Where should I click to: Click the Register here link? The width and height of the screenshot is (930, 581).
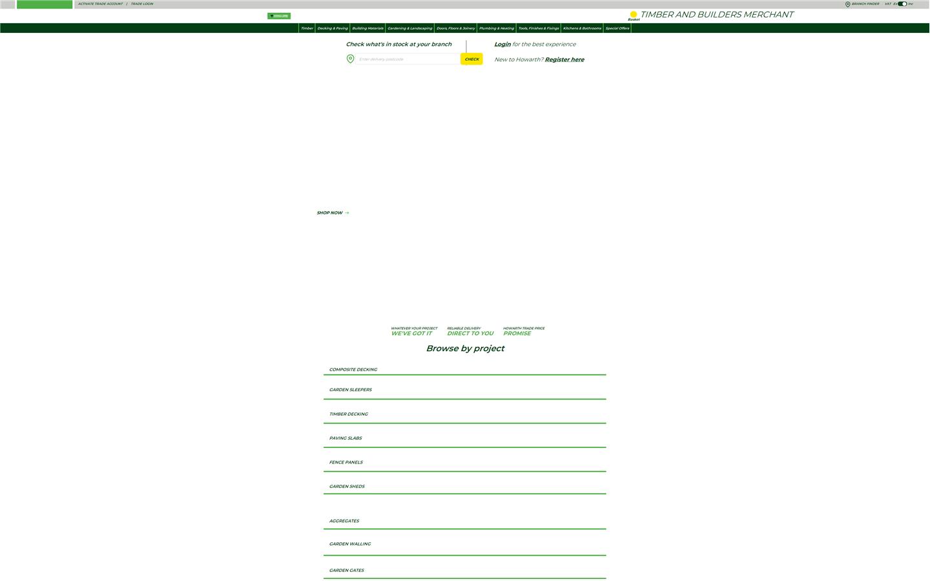564,59
